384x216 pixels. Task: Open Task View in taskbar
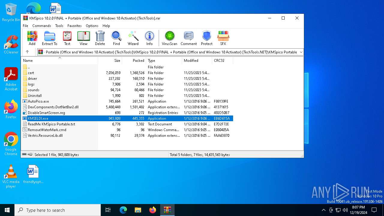point(108,210)
